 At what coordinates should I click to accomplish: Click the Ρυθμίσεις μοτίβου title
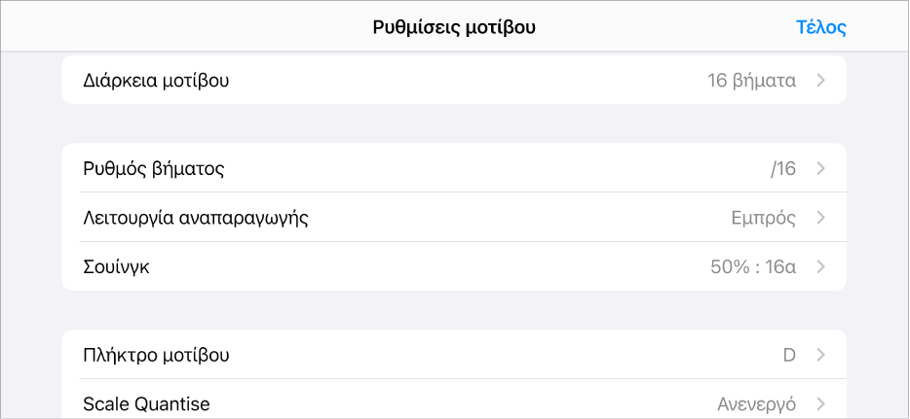tap(454, 27)
